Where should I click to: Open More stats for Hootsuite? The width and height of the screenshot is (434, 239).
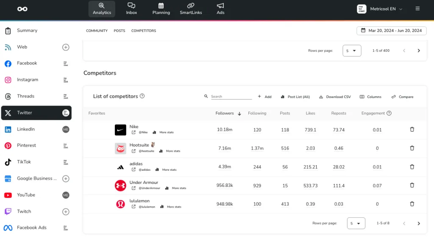click(170, 151)
